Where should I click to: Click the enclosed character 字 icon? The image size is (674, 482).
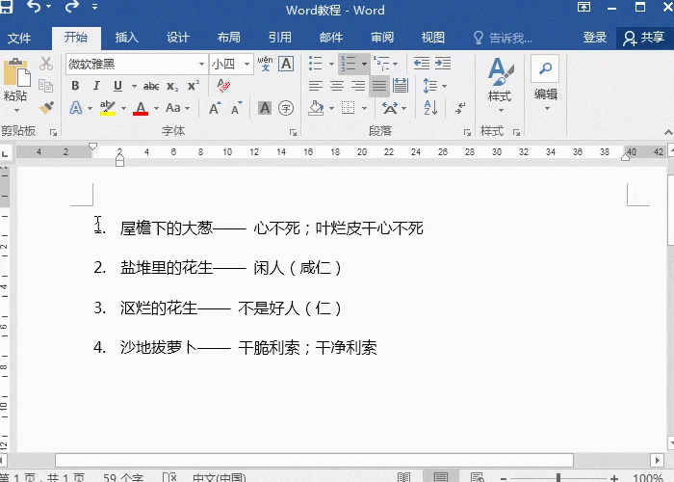click(x=286, y=108)
